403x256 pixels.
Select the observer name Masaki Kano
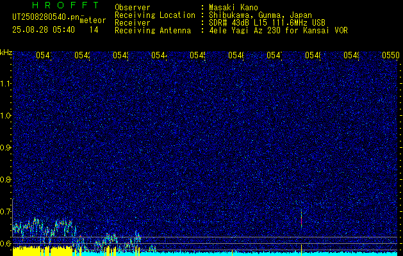tap(233, 8)
